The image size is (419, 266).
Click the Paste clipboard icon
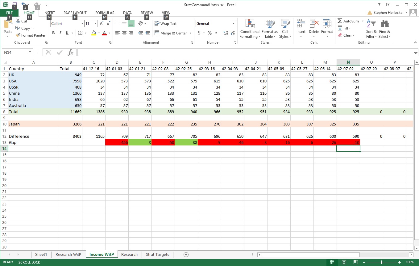pyautogui.click(x=8, y=25)
